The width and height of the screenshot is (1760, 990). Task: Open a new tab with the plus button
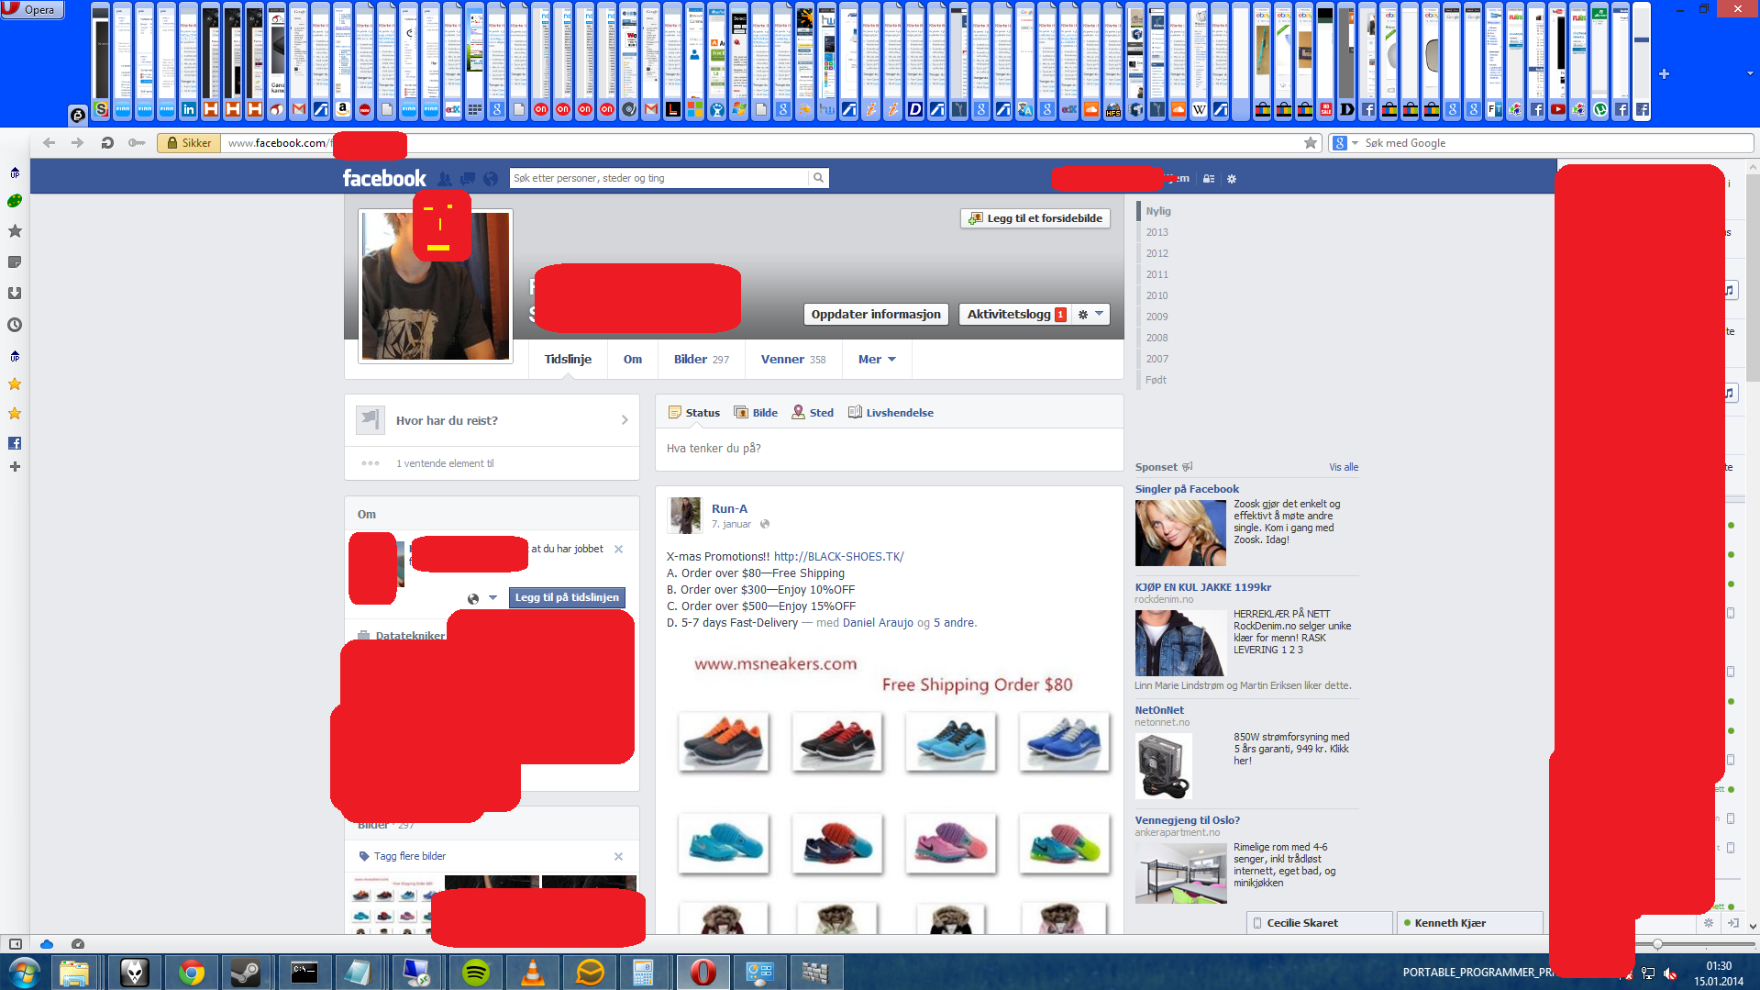(1664, 73)
